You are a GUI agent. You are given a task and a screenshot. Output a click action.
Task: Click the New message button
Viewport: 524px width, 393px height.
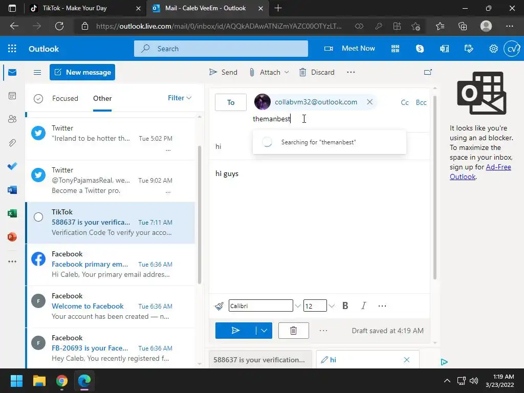82,72
